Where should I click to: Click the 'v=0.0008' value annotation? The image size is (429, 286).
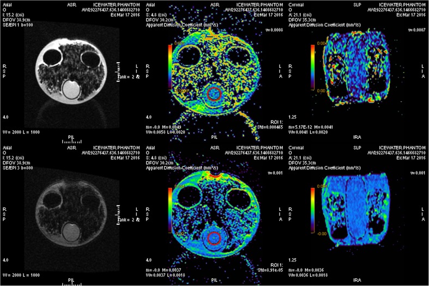click(x=274, y=30)
